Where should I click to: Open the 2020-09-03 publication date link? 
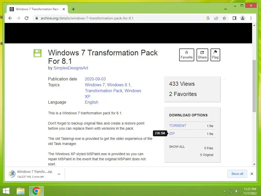pos(95,79)
